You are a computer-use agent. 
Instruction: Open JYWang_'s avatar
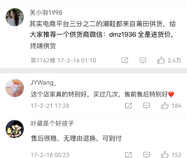[15, 88]
